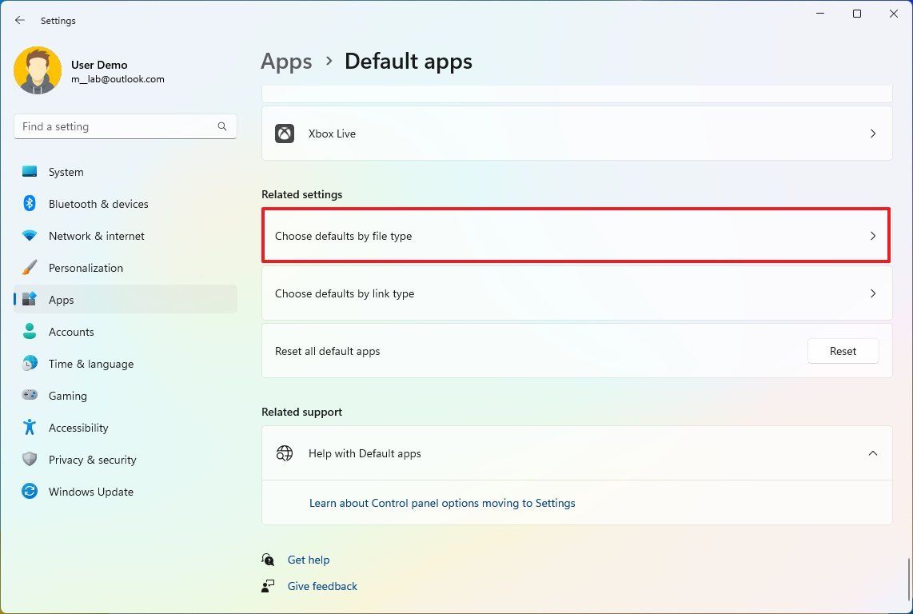Screen dimensions: 913x614
Task: Click the Apps breadcrumb link
Action: click(x=286, y=61)
